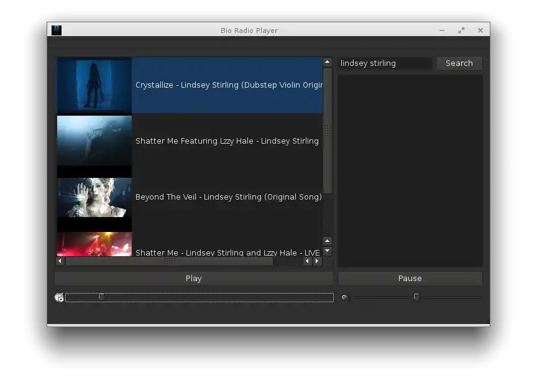The image size is (537, 380).
Task: Click the seek slider handle on the track progress bar
Action: pyautogui.click(x=101, y=297)
